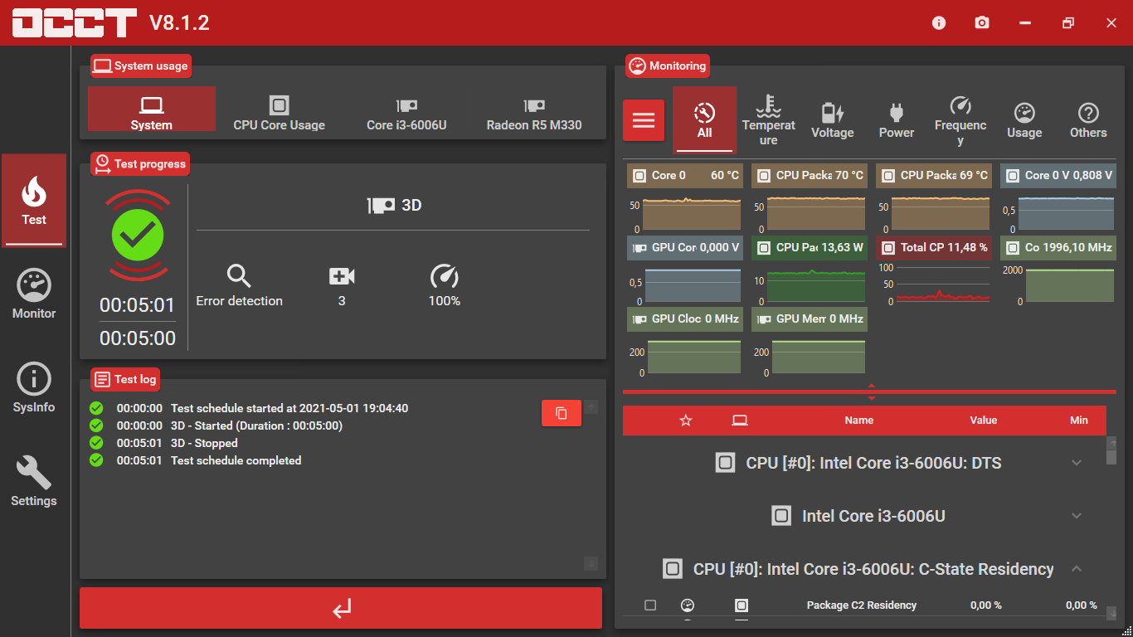1133x637 pixels.
Task: Copy the test log to clipboard
Action: pyautogui.click(x=562, y=413)
